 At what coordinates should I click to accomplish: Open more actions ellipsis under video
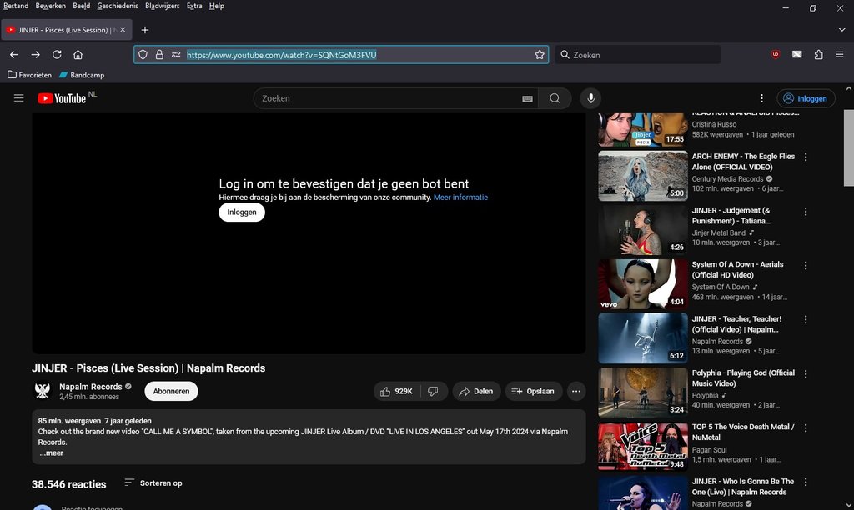point(575,392)
